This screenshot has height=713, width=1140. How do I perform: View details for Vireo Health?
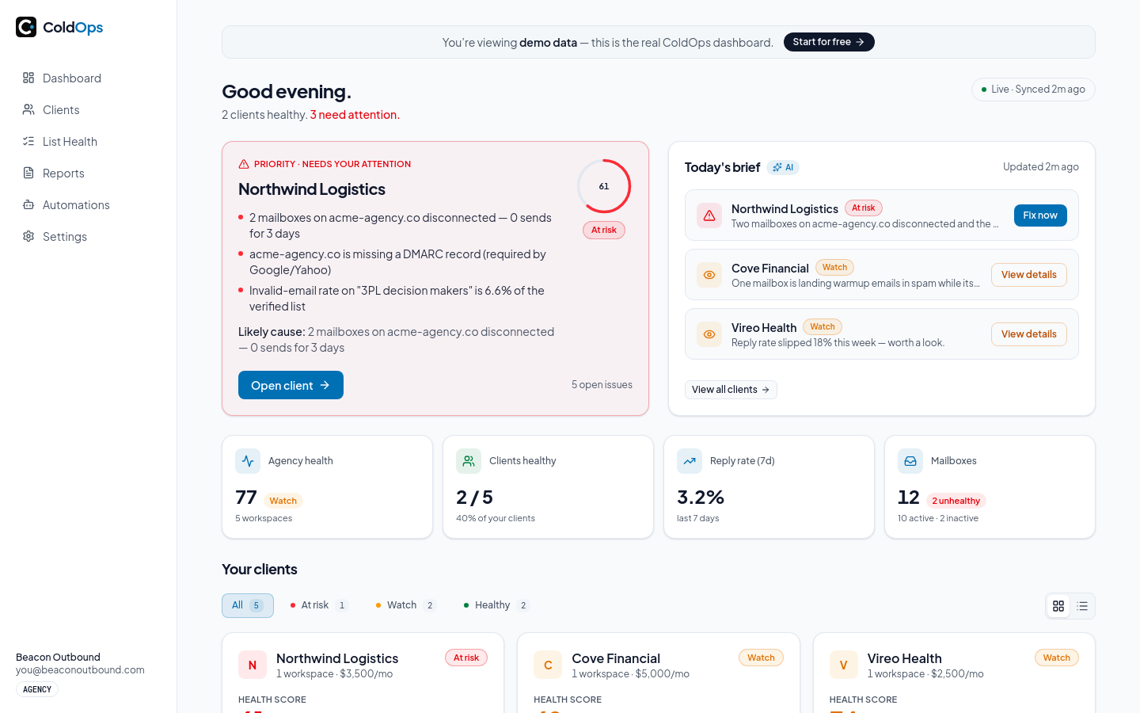1028,334
